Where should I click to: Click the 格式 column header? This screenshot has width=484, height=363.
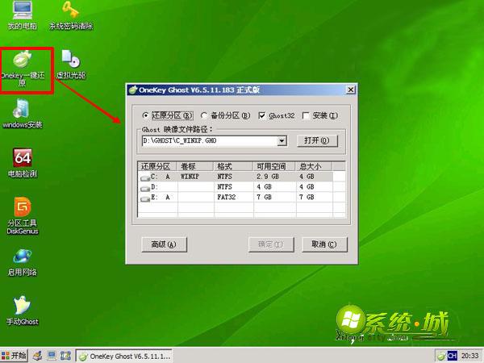pos(233,166)
